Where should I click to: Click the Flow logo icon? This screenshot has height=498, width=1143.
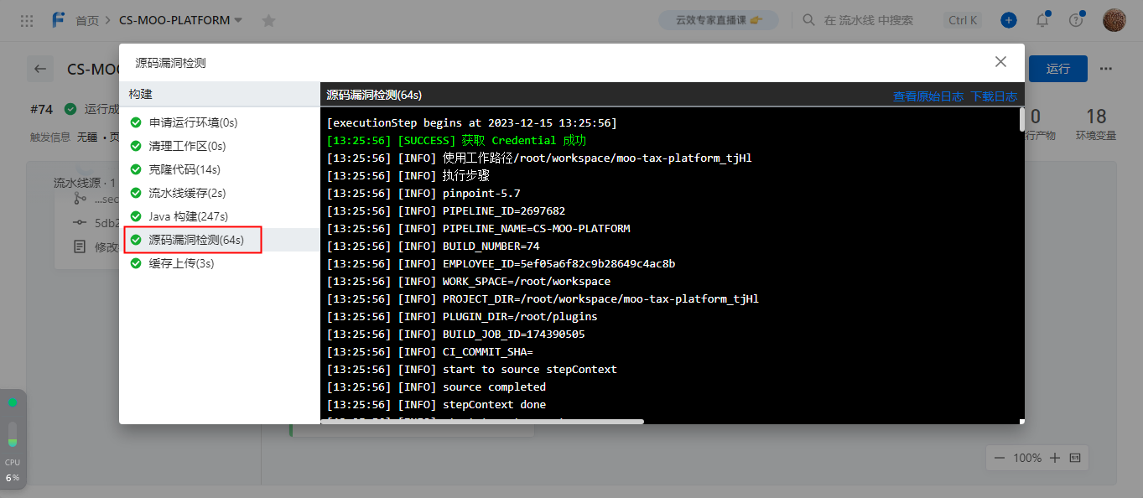(58, 20)
